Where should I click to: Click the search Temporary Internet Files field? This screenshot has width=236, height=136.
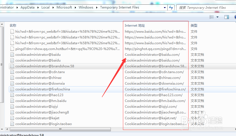(x=206, y=7)
